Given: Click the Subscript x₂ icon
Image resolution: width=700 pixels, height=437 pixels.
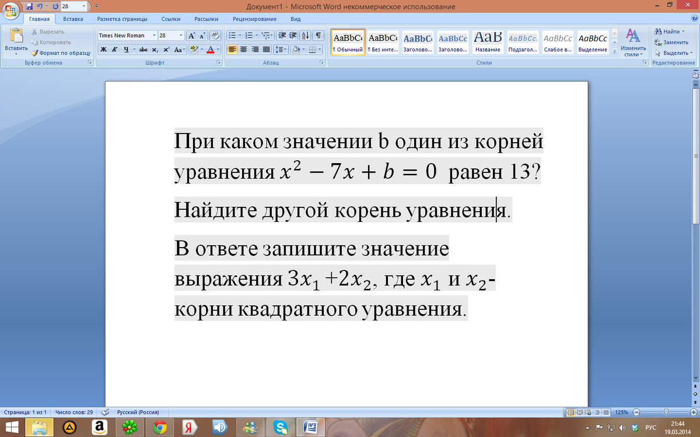Looking at the screenshot, I should 155,50.
